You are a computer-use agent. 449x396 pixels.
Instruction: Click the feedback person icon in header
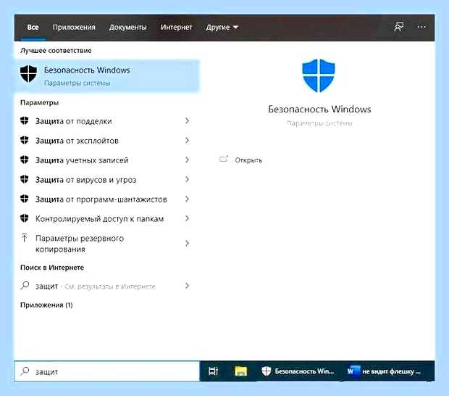tap(399, 27)
